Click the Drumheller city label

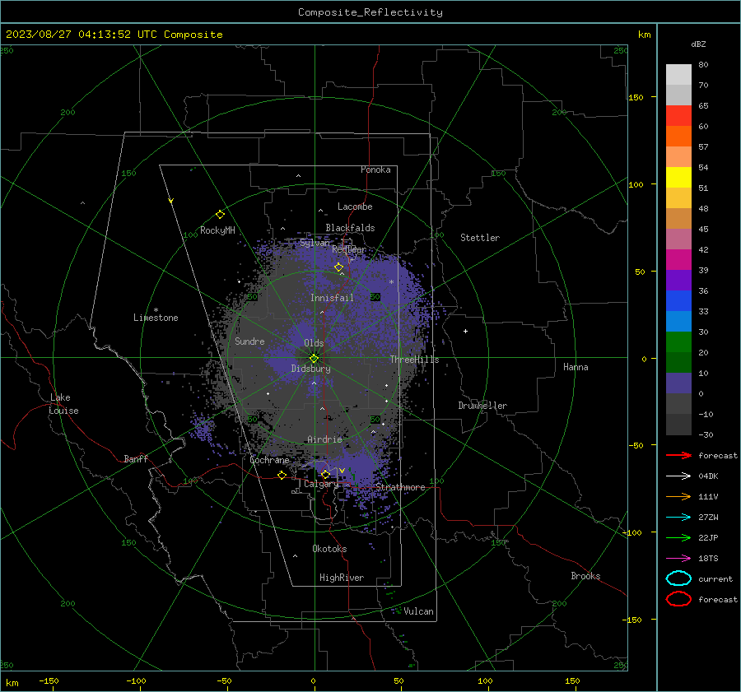point(482,406)
